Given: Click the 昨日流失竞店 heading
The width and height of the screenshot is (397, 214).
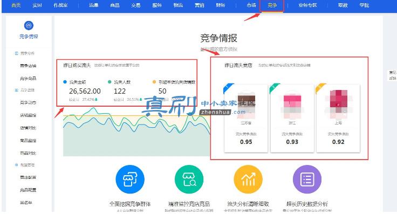Looking at the screenshot, I should point(238,65).
